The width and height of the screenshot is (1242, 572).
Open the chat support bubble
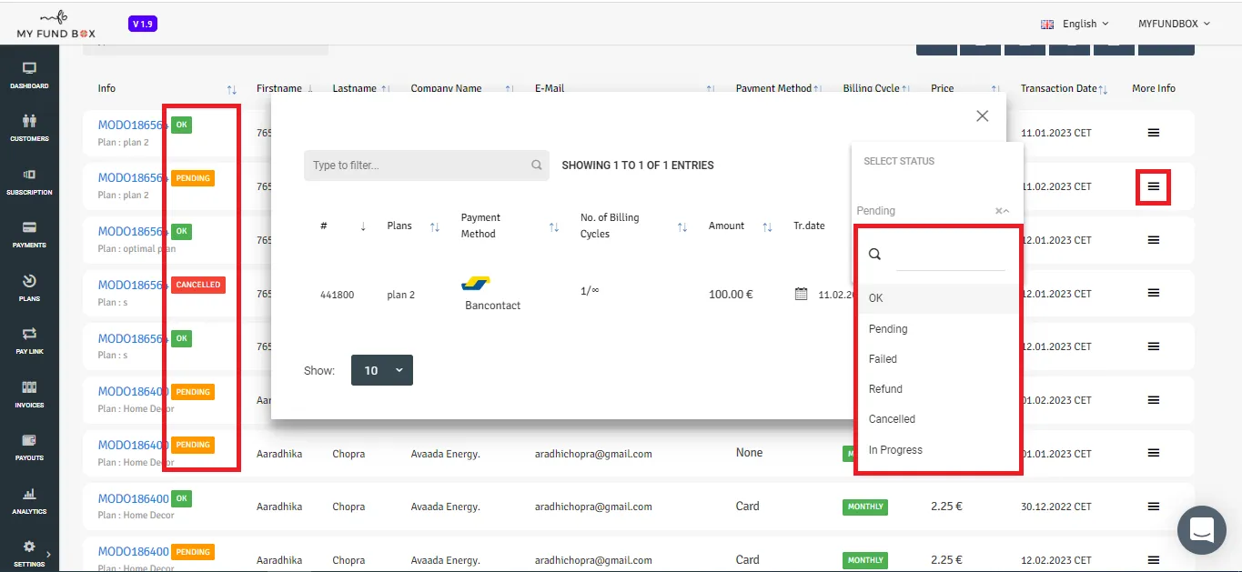coord(1202,530)
